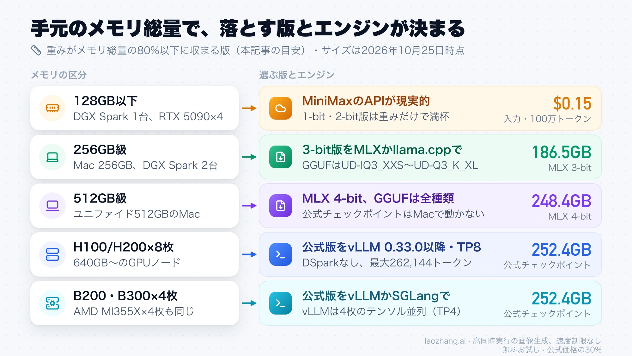Image resolution: width=632 pixels, height=356 pixels.
Task: Click the heading 3-bit版をMLXかllama.cppで
Action: pos(382,150)
